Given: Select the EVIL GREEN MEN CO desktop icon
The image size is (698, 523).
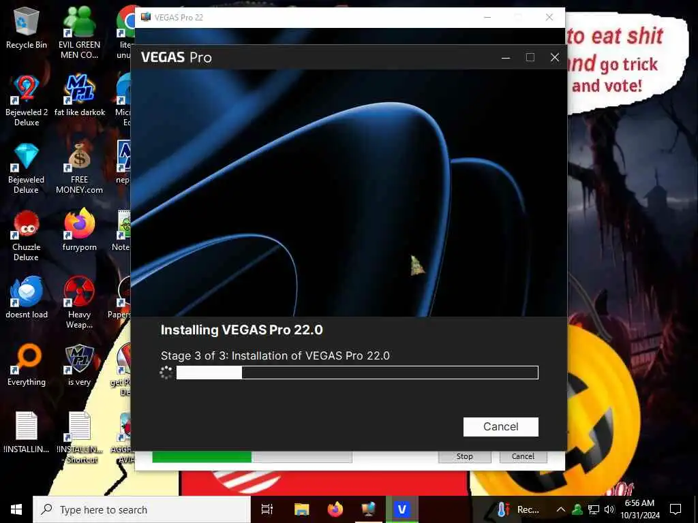Looking at the screenshot, I should pos(79,32).
